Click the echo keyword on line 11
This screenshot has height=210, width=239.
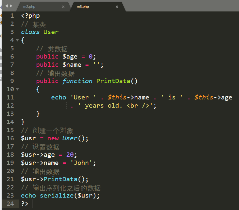point(59,97)
